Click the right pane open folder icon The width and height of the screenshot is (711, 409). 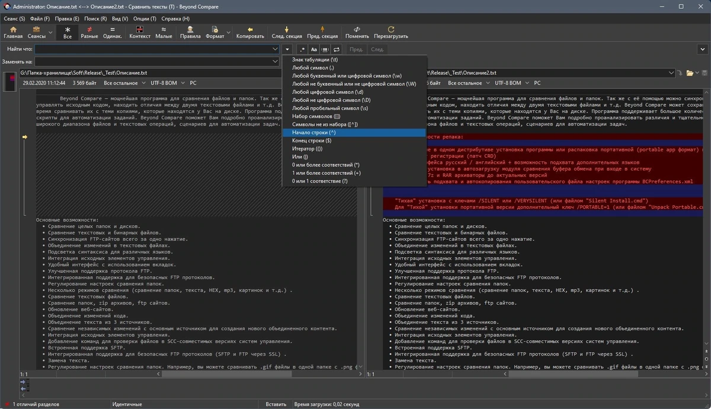coord(690,73)
